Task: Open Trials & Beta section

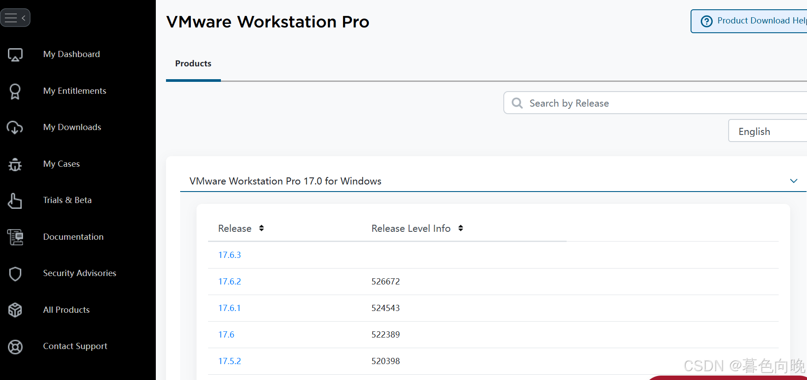Action: [x=67, y=200]
